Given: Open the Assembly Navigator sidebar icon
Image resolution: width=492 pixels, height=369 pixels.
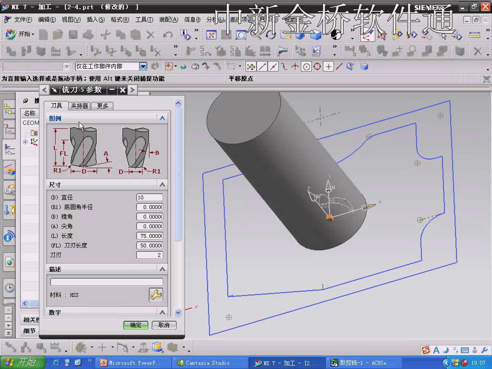Looking at the screenshot, I should (9, 110).
